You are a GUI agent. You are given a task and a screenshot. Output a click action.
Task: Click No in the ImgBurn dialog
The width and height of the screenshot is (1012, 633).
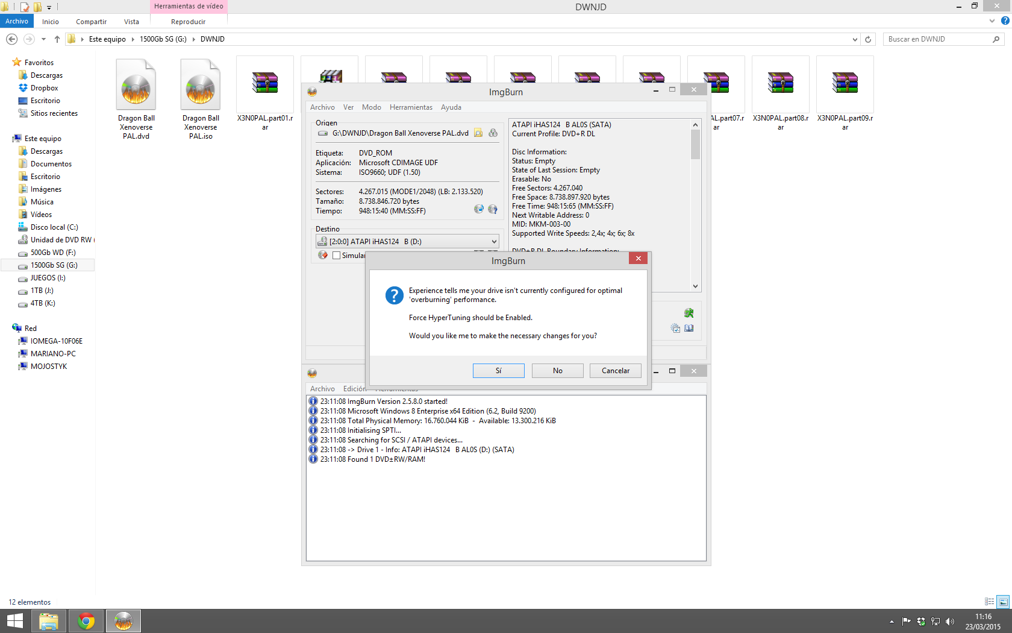tap(557, 371)
